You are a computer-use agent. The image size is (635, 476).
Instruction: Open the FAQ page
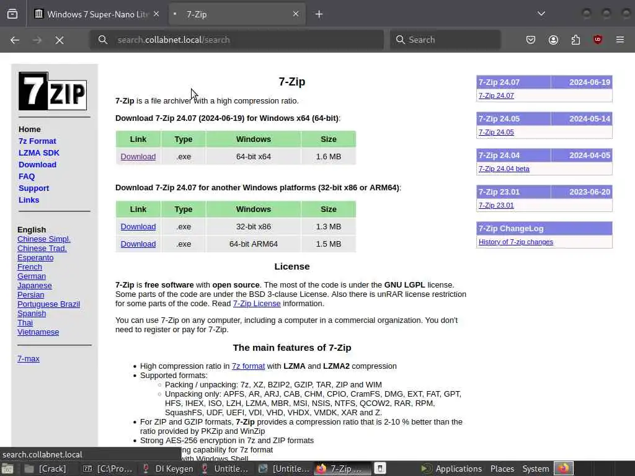tap(27, 176)
